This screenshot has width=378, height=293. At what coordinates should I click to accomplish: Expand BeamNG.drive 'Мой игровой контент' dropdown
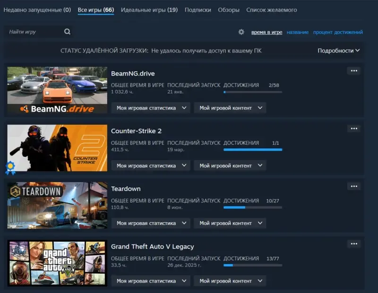point(230,108)
